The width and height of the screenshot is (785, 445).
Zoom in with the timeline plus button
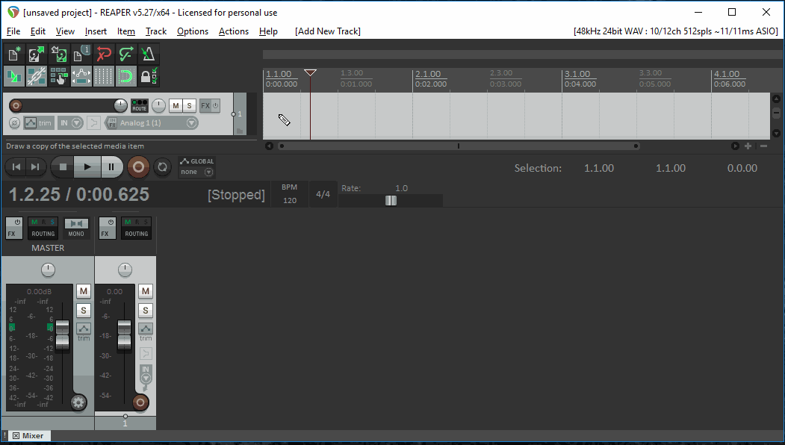click(x=748, y=146)
